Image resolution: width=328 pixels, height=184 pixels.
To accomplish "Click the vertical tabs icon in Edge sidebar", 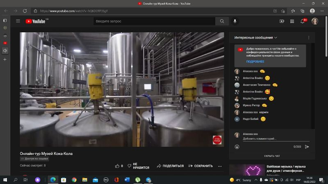I will (x=5, y=20).
